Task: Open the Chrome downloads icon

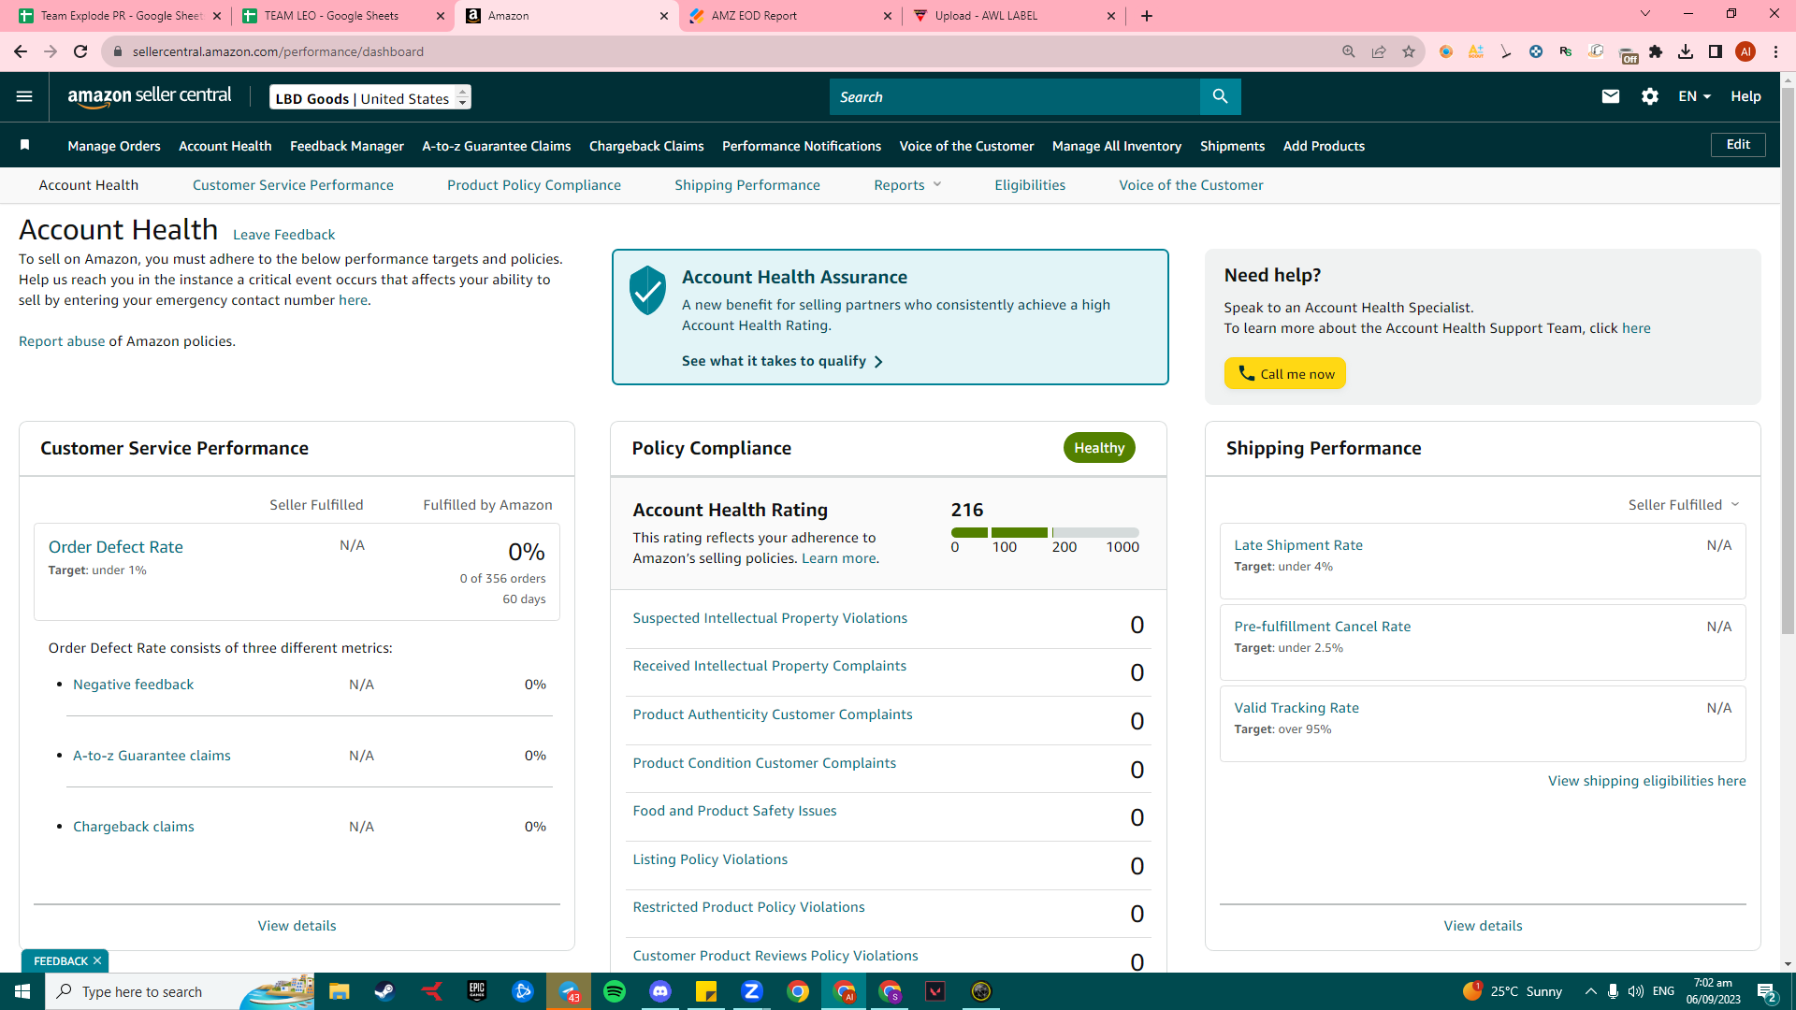Action: point(1686,51)
